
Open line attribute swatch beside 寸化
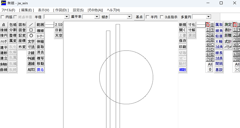(x=201, y=25)
